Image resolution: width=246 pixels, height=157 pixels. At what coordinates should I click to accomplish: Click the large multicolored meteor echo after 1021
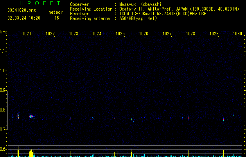31,117
